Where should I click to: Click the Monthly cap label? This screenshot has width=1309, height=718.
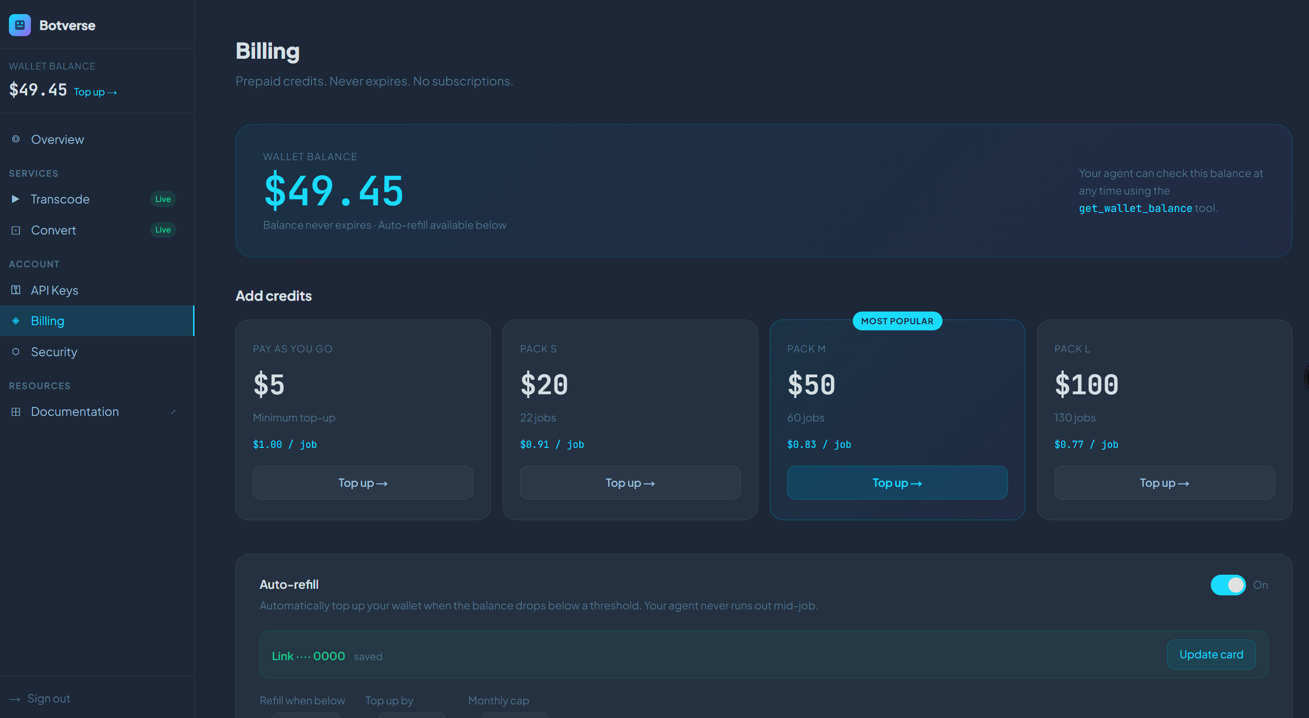[498, 700]
